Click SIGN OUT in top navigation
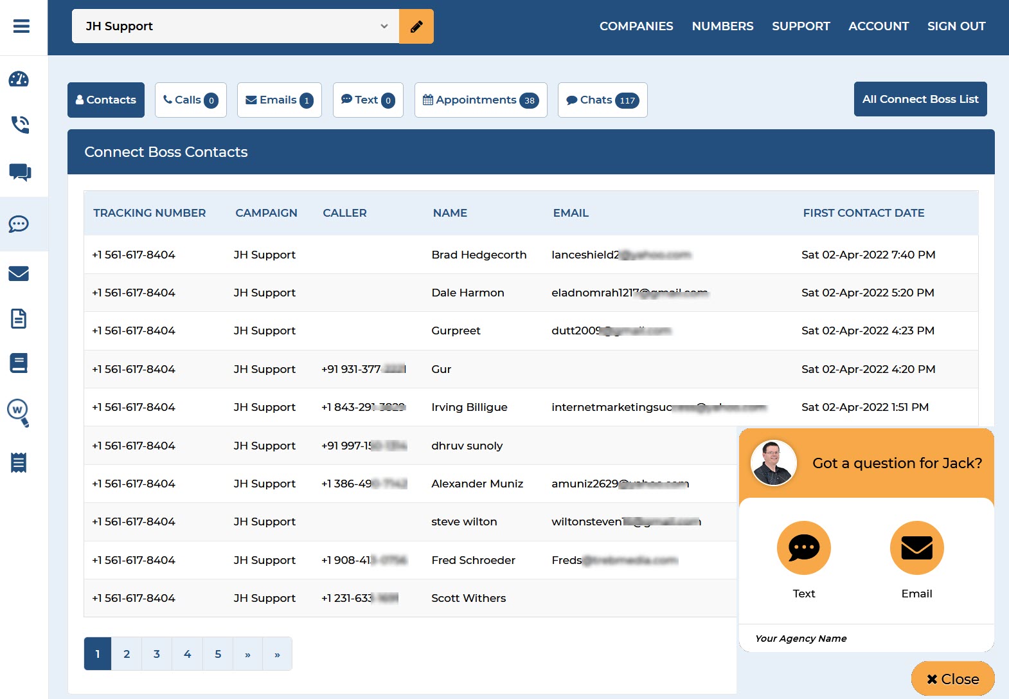 click(x=956, y=26)
